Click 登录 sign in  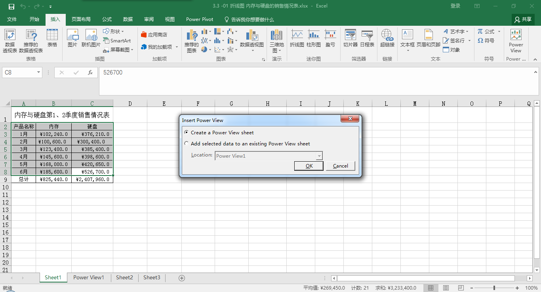pyautogui.click(x=455, y=6)
